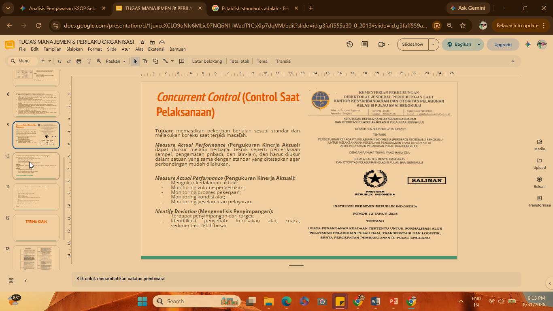The width and height of the screenshot is (553, 311).
Task: Open the Sisipkan menu
Action: tap(74, 49)
